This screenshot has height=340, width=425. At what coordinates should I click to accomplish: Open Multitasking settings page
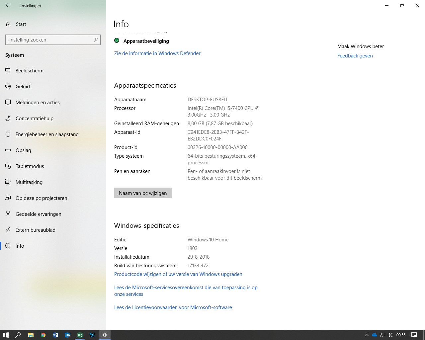(29, 182)
